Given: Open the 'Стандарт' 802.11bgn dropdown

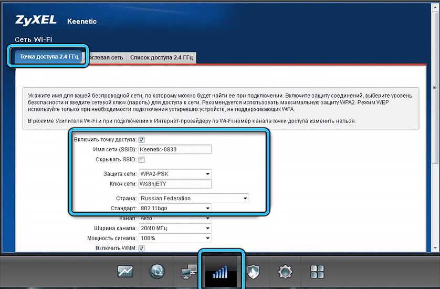Looking at the screenshot, I should pos(174,208).
